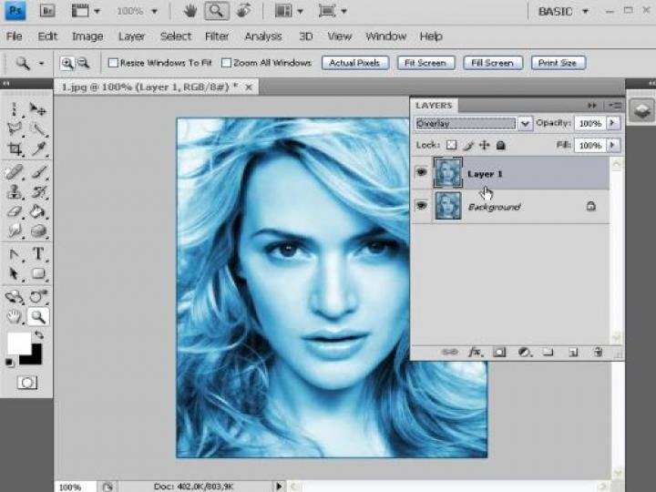Hide Layer 1 with the eye icon
The height and width of the screenshot is (492, 656).
(422, 172)
